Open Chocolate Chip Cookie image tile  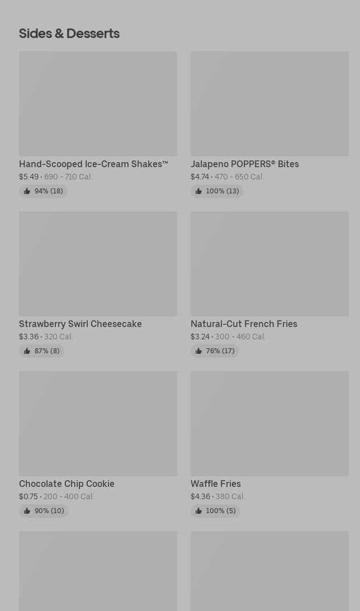pyautogui.click(x=98, y=424)
